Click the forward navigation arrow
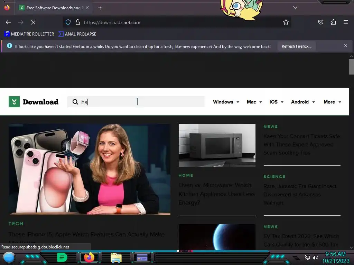 tap(21, 22)
